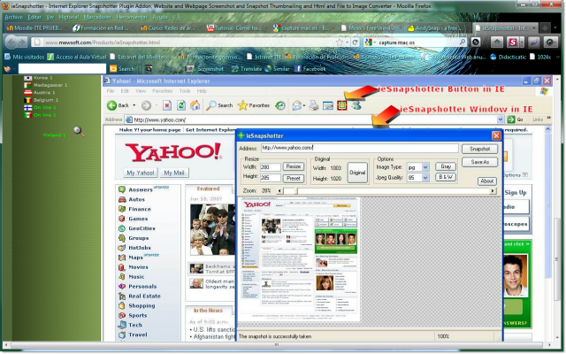This screenshot has width=566, height=354.
Task: Click the My Yahoo! button
Action: pyautogui.click(x=141, y=173)
